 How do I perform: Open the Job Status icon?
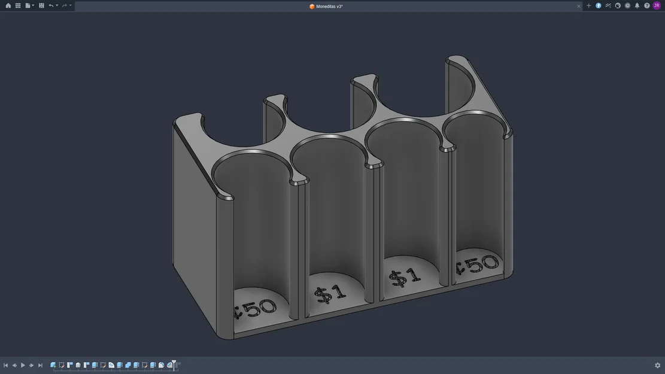(x=608, y=6)
